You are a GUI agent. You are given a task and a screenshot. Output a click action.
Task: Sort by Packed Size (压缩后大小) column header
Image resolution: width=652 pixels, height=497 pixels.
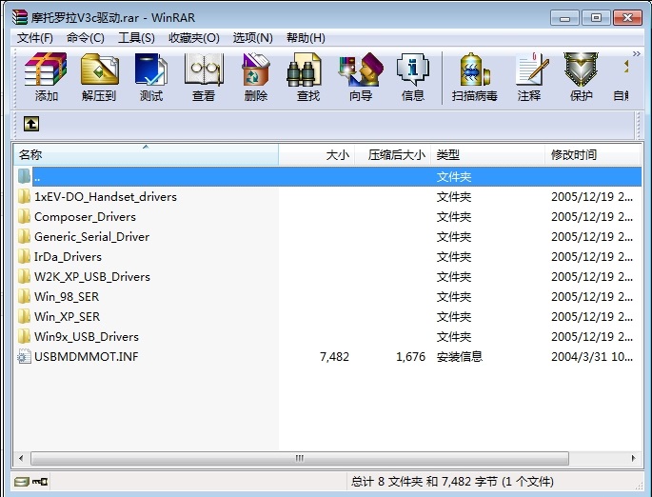[392, 154]
